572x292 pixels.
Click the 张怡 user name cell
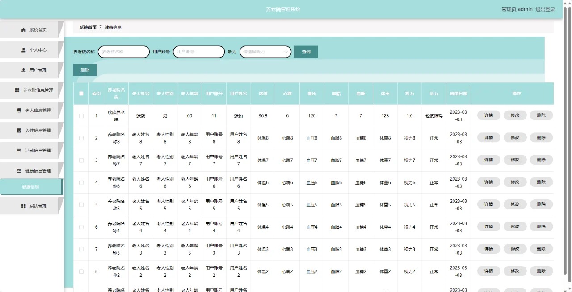coord(238,116)
